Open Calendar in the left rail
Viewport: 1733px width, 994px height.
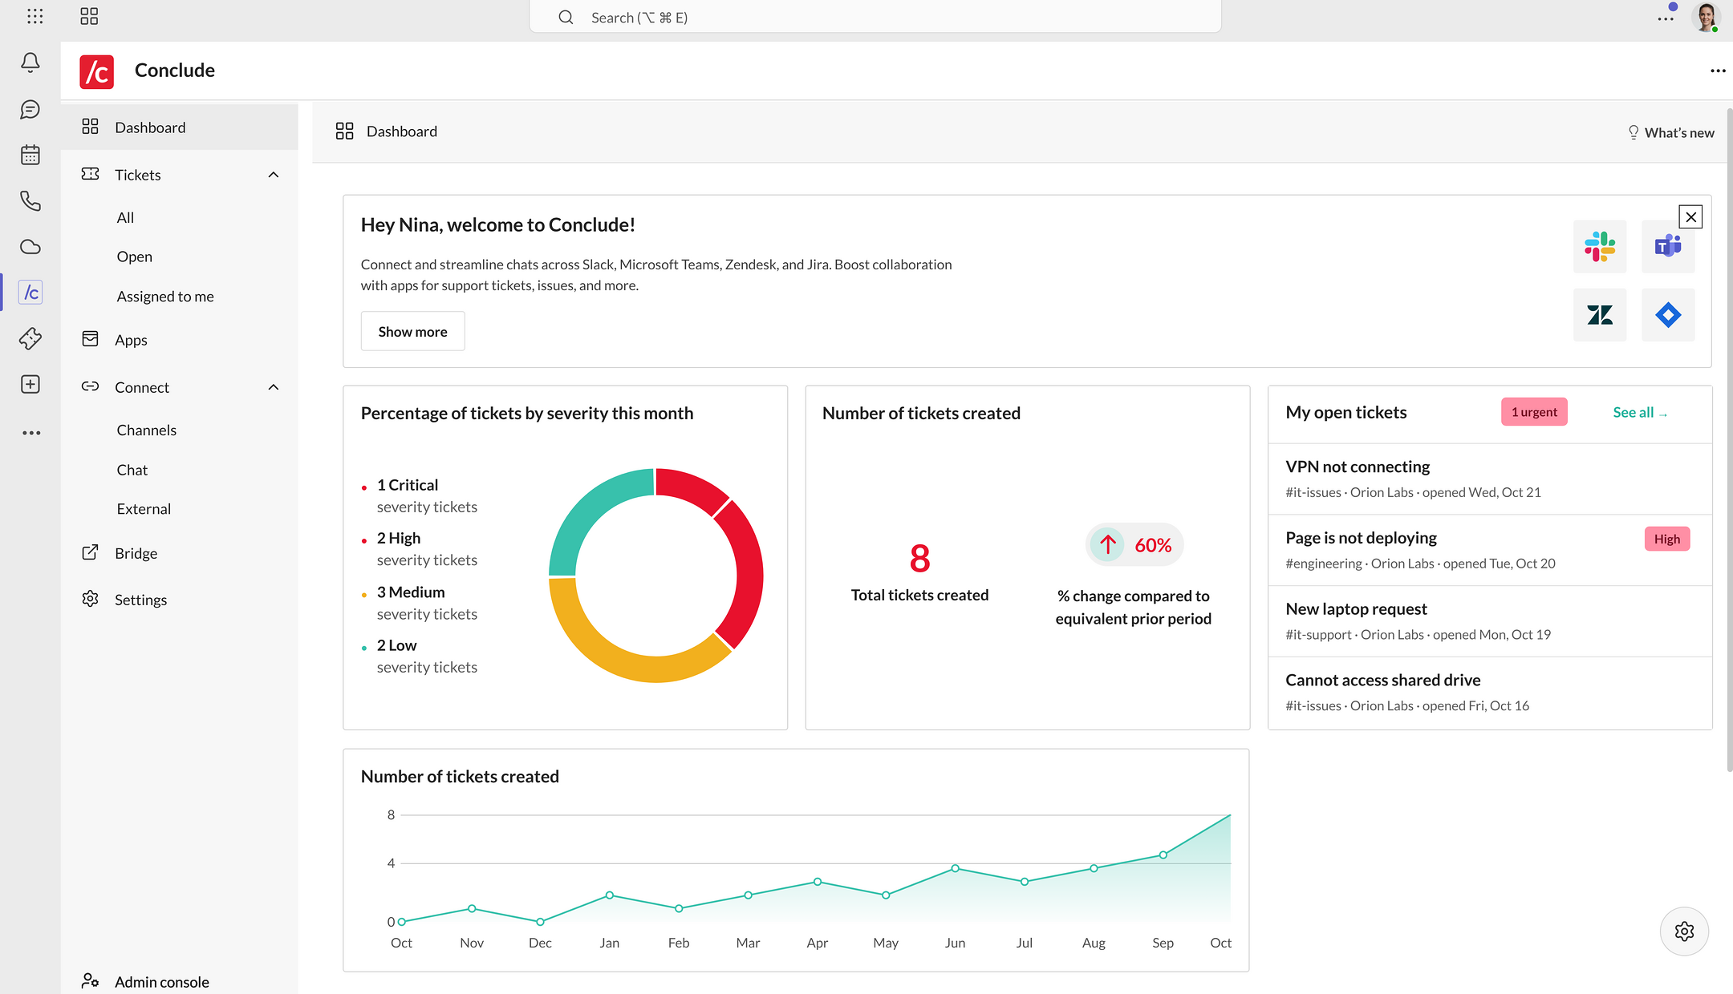point(30,155)
